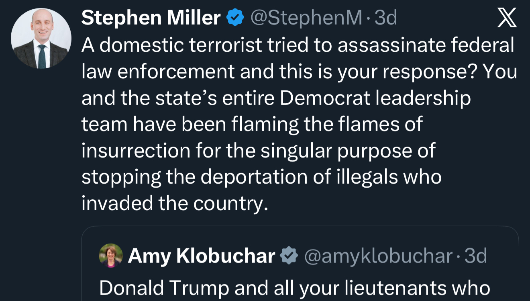Click the closing line "invaded the country."
The height and width of the screenshot is (301, 530).
175,203
